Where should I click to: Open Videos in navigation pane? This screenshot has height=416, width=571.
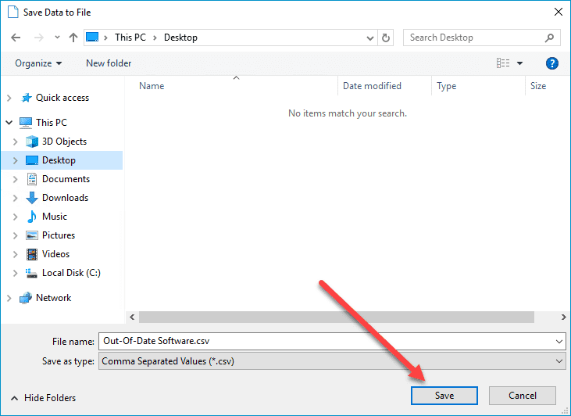tap(55, 254)
